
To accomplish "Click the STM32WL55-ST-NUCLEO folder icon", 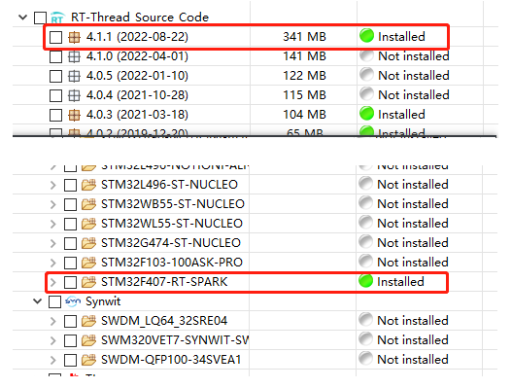I will (88, 224).
